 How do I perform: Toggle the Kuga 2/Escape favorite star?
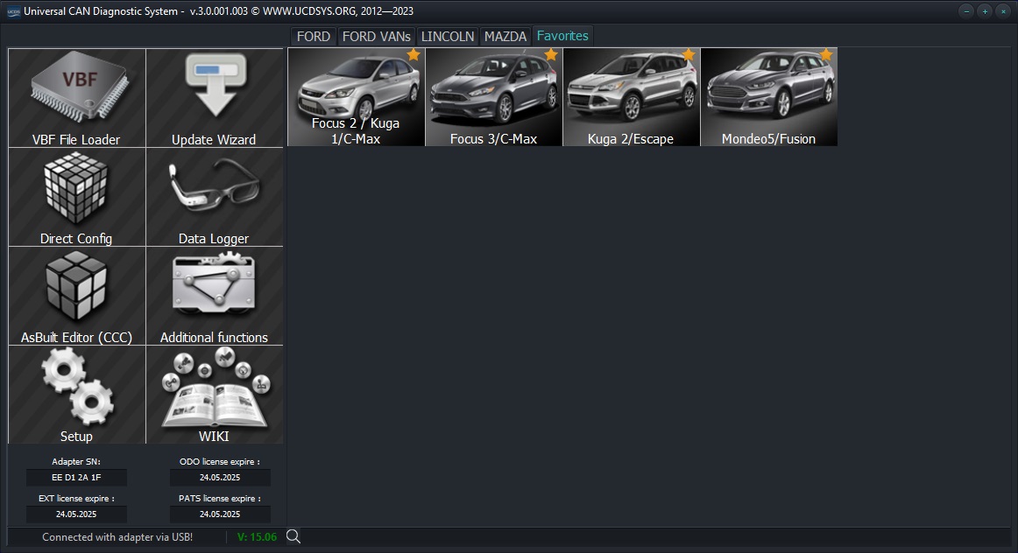click(x=689, y=55)
